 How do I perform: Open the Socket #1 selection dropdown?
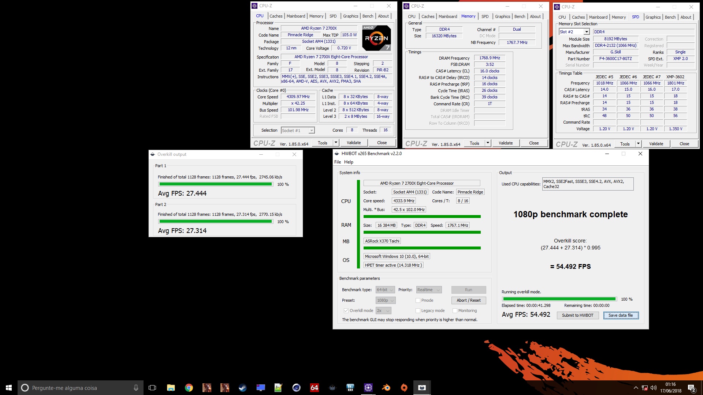tap(298, 131)
